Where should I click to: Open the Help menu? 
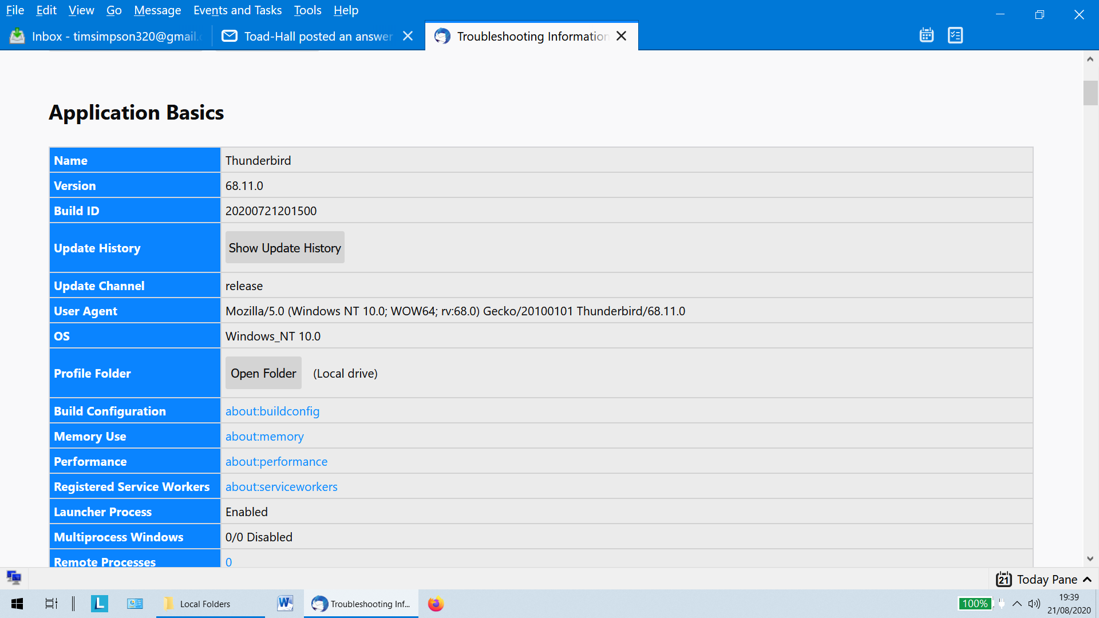[x=346, y=10]
